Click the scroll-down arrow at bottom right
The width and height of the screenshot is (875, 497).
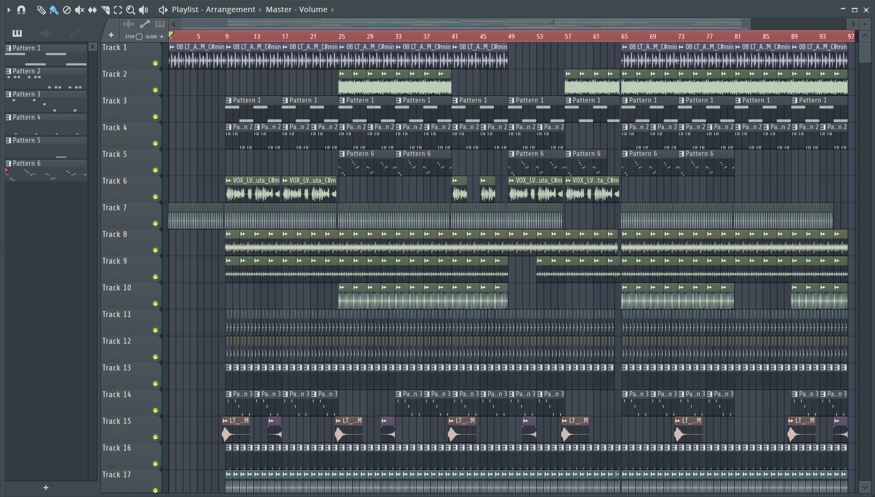(865, 487)
